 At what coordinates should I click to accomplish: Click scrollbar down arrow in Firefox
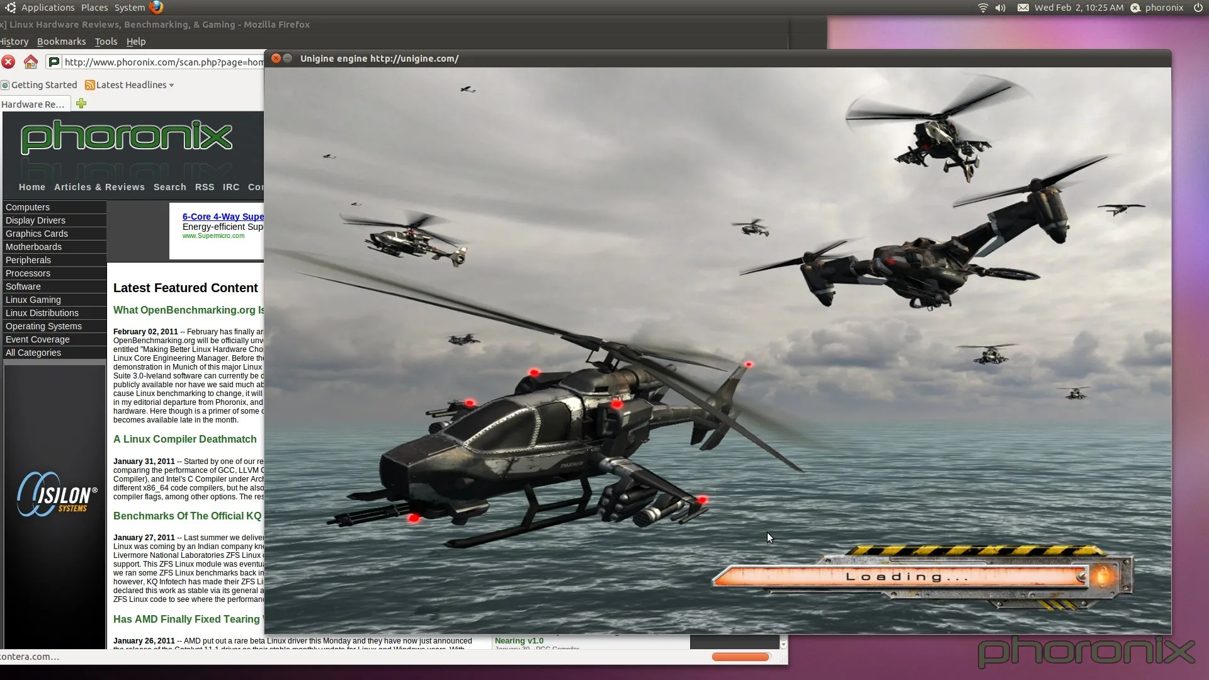[x=783, y=644]
